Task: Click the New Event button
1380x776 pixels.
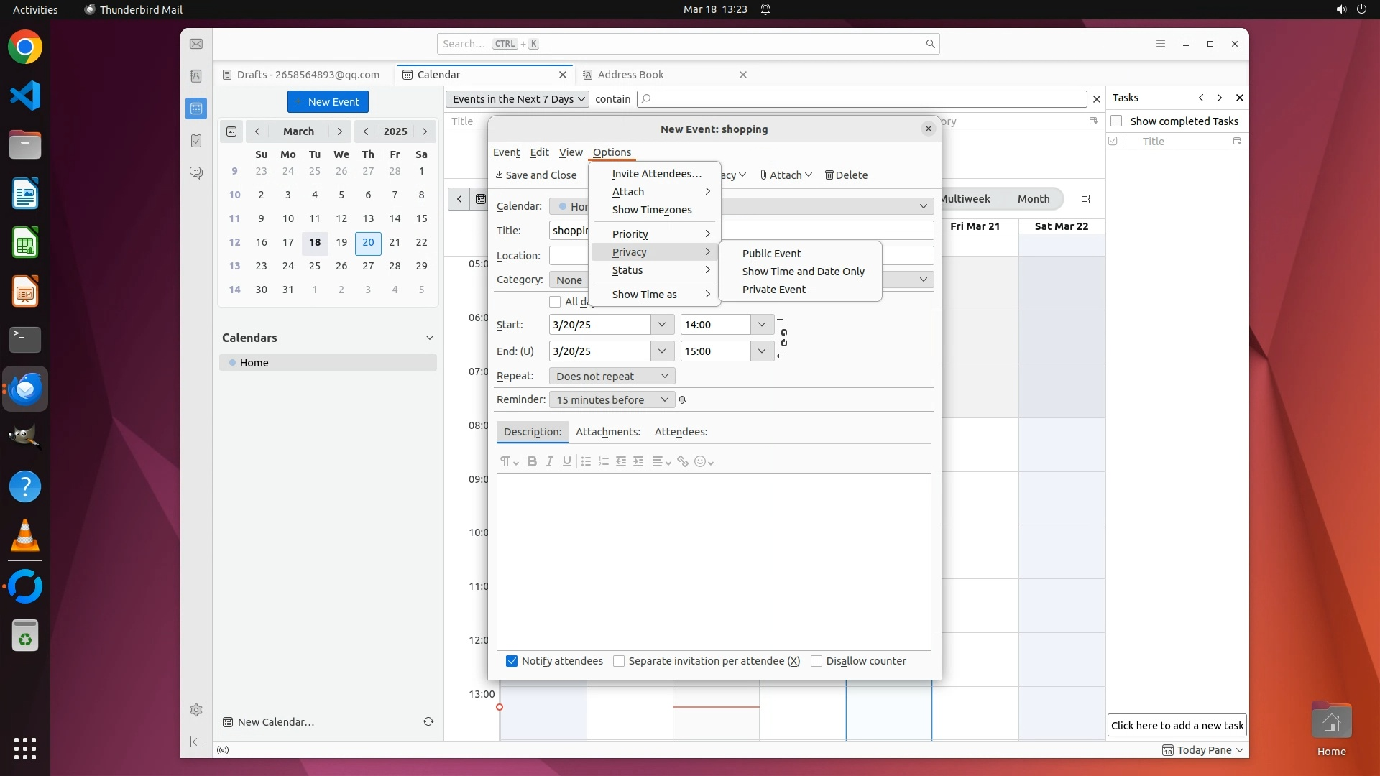Action: [328, 102]
